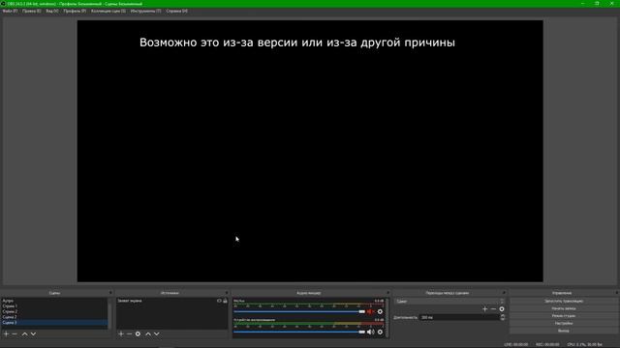Add a new source with the plus icon
Screen dimensions: 620x348
tap(121, 333)
